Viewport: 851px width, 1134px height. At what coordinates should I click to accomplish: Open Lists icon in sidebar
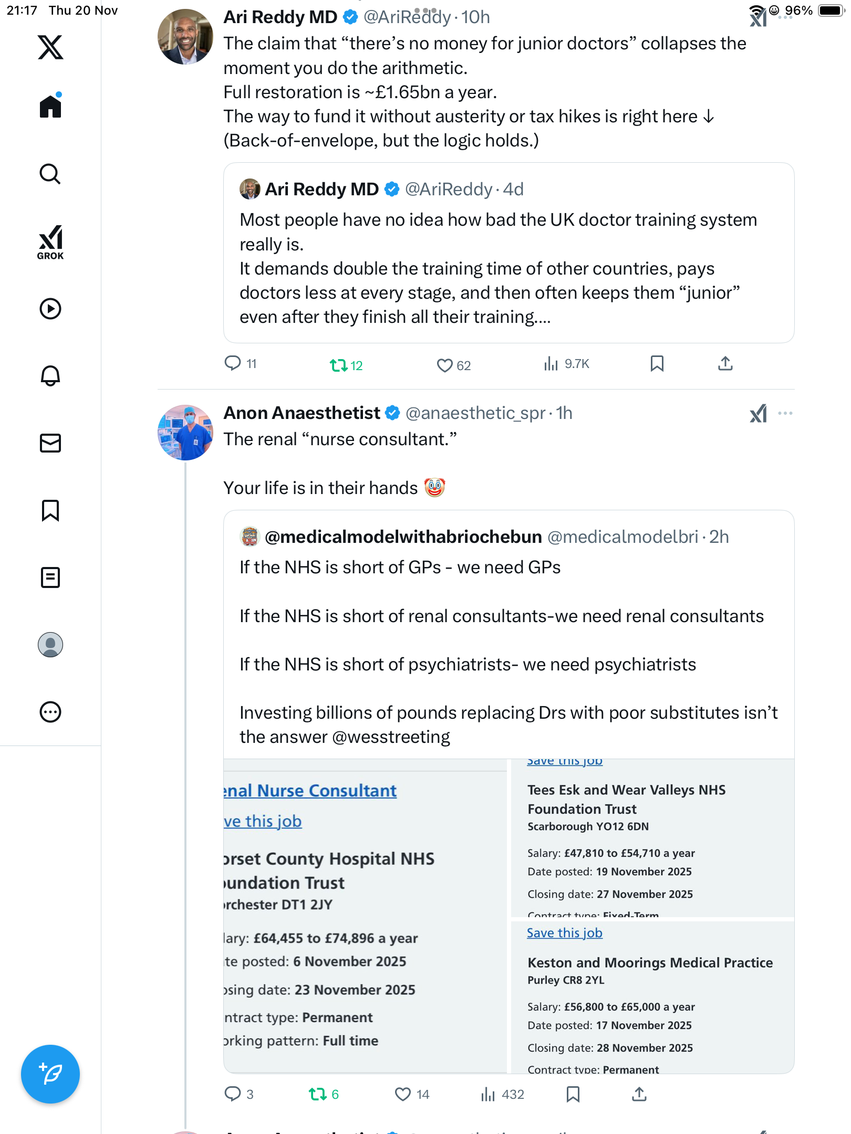(x=50, y=577)
